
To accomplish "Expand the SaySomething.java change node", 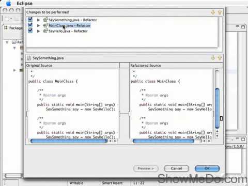I will (38, 20).
